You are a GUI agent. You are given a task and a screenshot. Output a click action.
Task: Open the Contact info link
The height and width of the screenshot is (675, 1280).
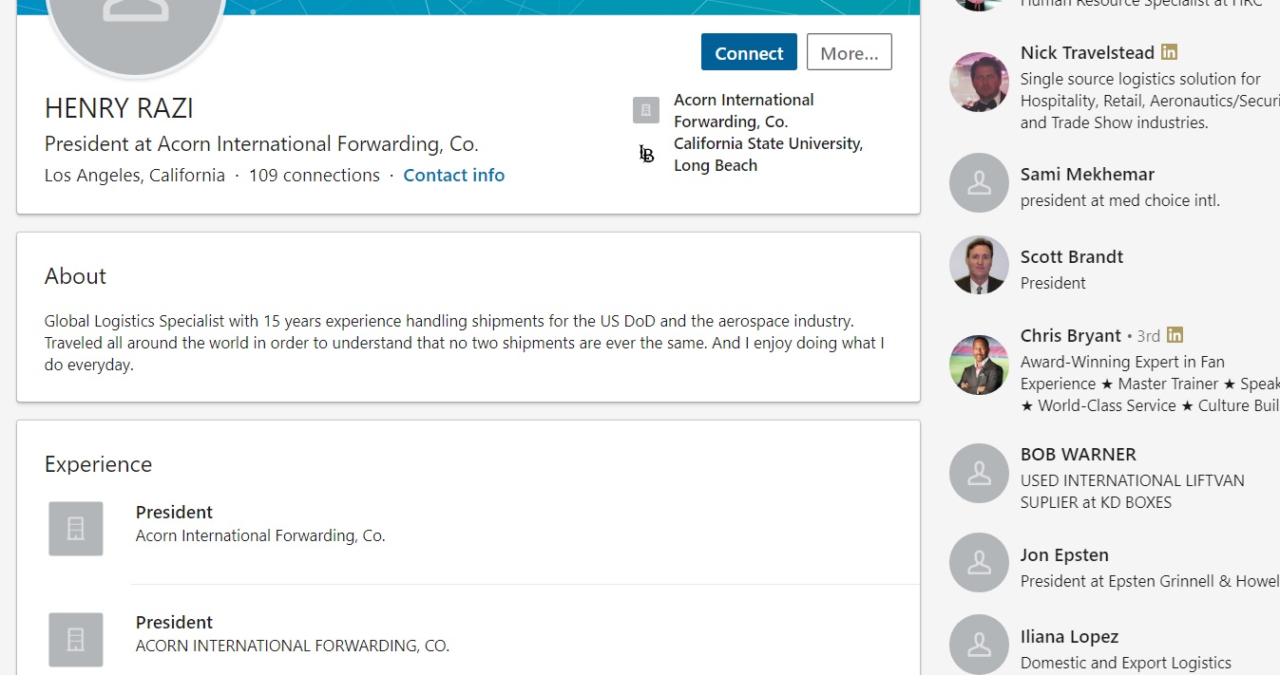(x=453, y=176)
